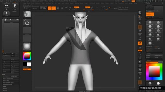Click the BPR render icon on right shelf
This screenshot has width=165, height=92.
pyautogui.click(x=140, y=13)
